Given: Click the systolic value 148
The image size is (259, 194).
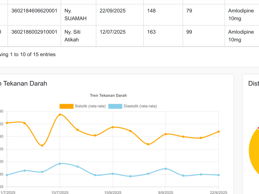Looking at the screenshot, I should (x=151, y=11).
